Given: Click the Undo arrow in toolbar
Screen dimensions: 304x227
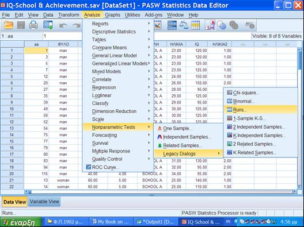Looking at the screenshot, I should tap(63, 25).
